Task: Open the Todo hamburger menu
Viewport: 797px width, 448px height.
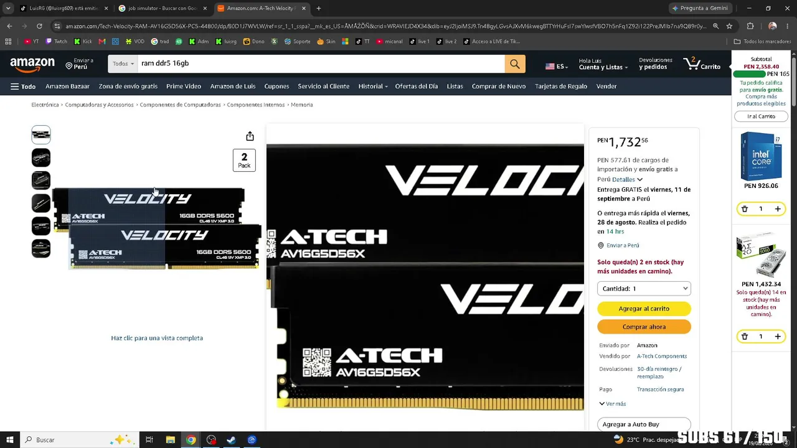Action: coord(23,86)
